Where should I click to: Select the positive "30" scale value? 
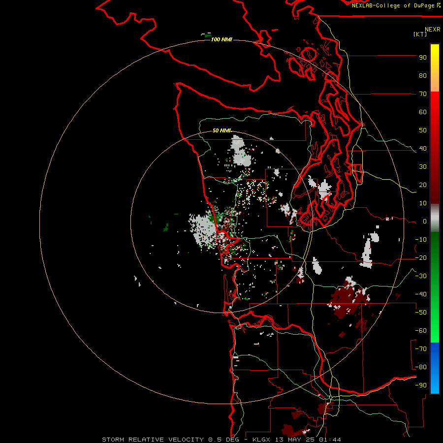(423, 167)
